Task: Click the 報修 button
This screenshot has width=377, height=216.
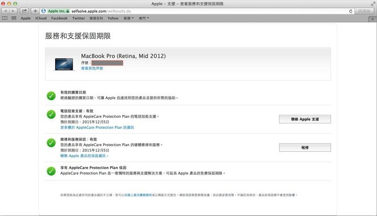Action: click(x=305, y=148)
